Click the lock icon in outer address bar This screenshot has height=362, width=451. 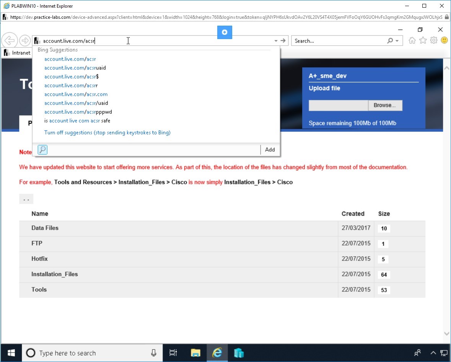(447, 17)
